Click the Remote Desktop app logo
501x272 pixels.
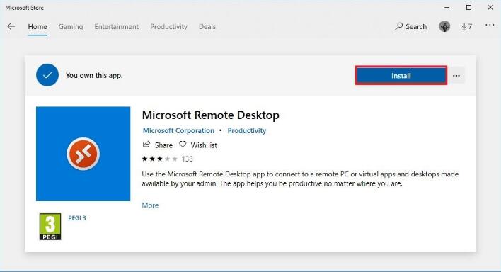coord(83,154)
